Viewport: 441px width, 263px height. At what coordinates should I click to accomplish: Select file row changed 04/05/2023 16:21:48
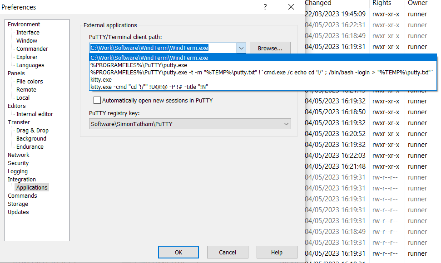click(x=373, y=166)
